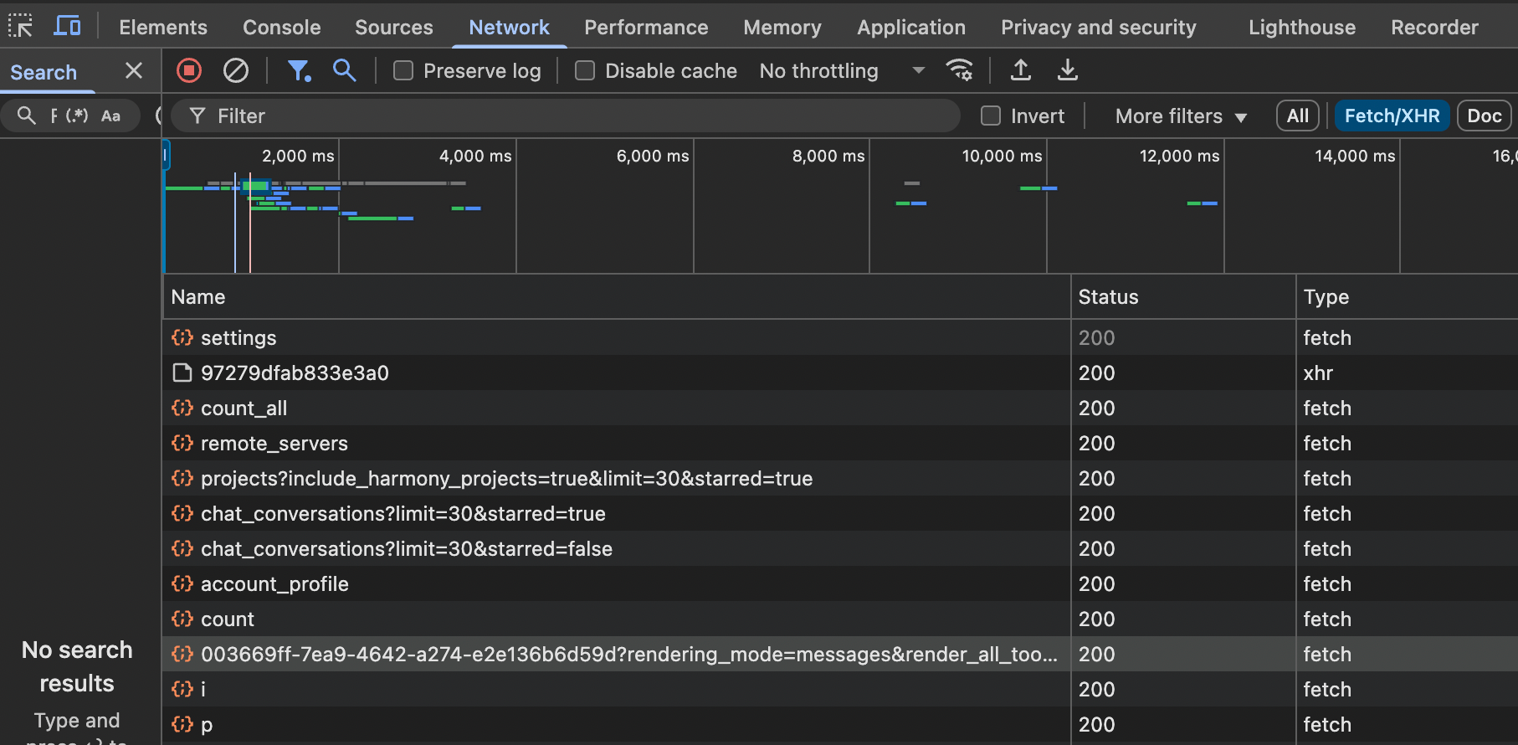Select the Search drawer tab
Image resolution: width=1518 pixels, height=745 pixels.
[44, 72]
